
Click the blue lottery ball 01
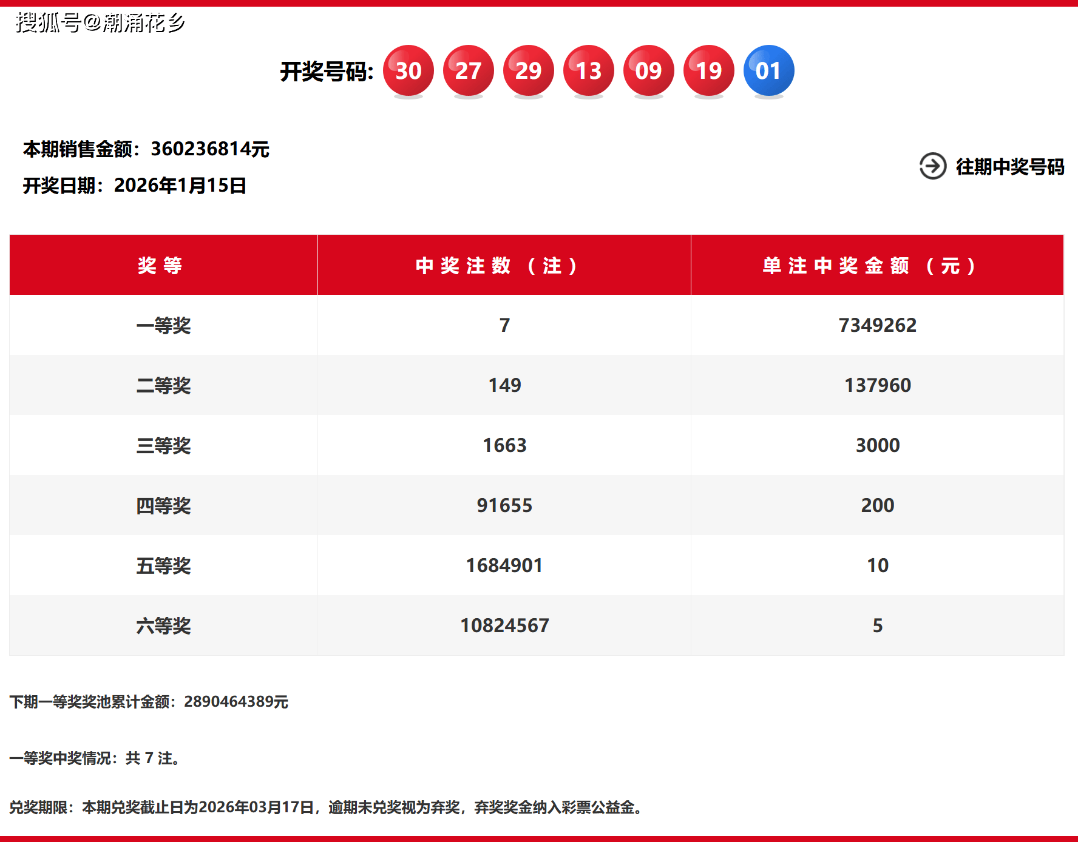[768, 70]
